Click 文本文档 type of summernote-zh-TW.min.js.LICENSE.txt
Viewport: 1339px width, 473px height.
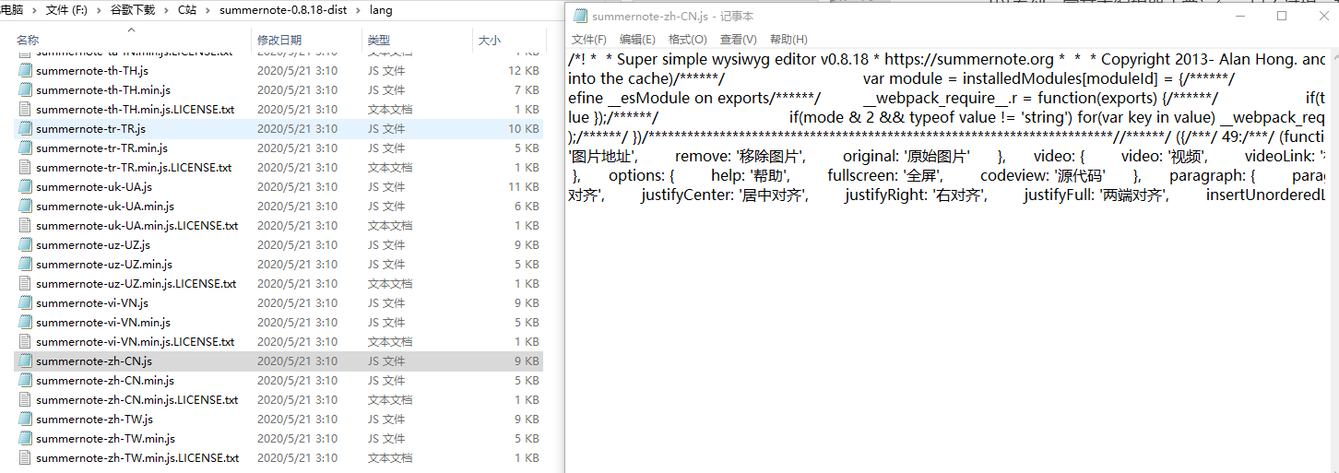(390, 458)
